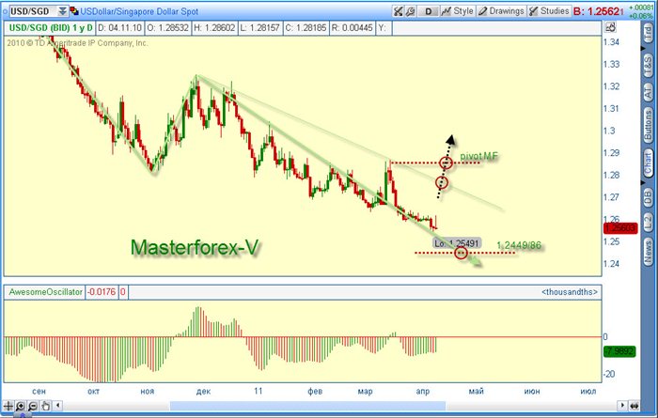Image resolution: width=658 pixels, height=418 pixels.
Task: Click the zoom in magnifier icon
Action: pos(20,406)
